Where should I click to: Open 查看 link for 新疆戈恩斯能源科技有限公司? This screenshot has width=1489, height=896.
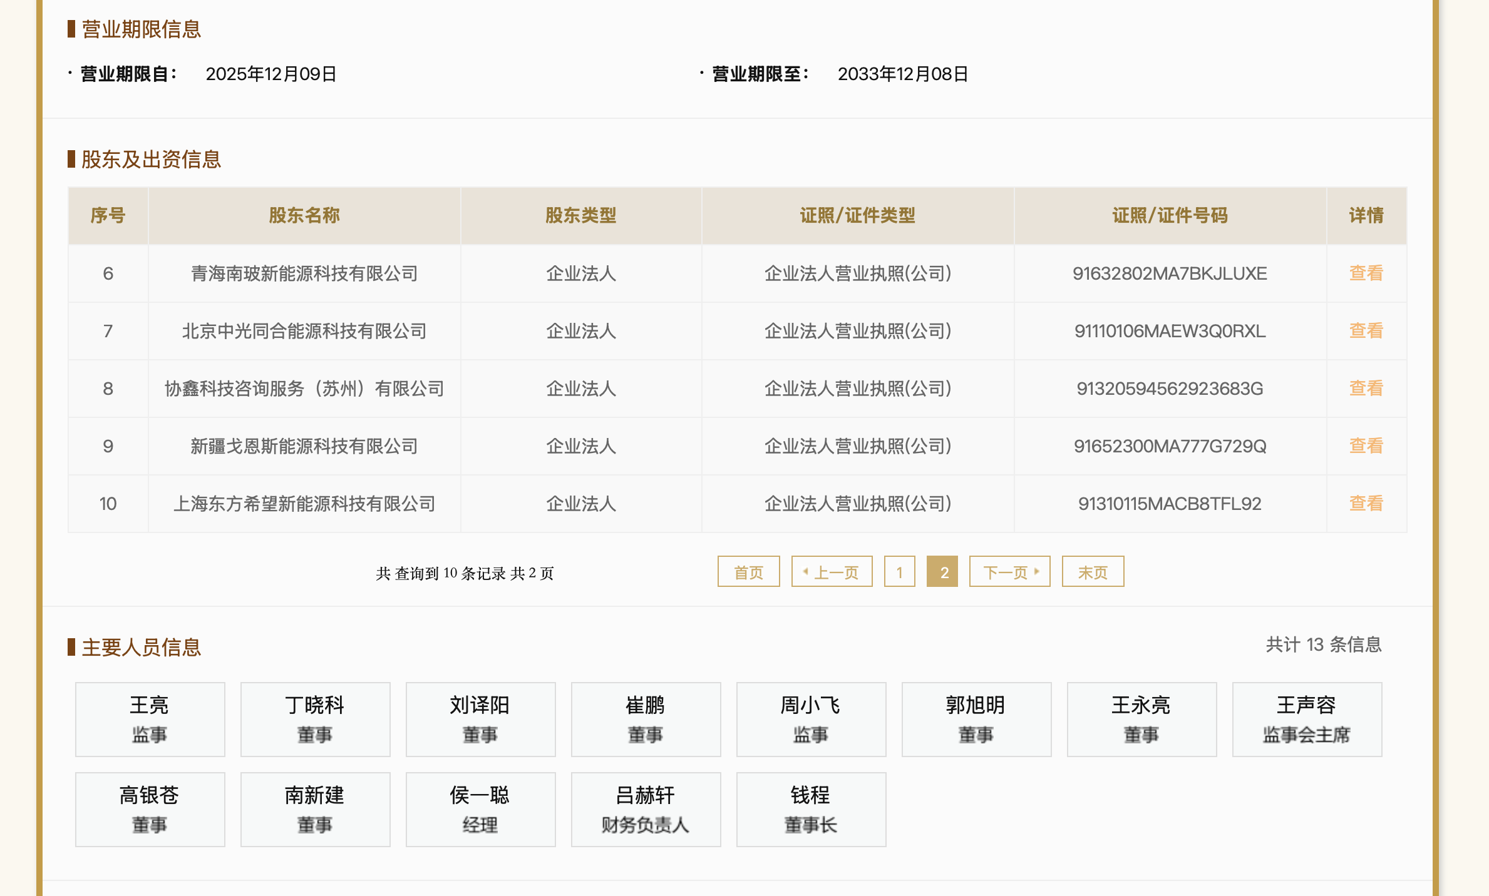click(x=1365, y=445)
